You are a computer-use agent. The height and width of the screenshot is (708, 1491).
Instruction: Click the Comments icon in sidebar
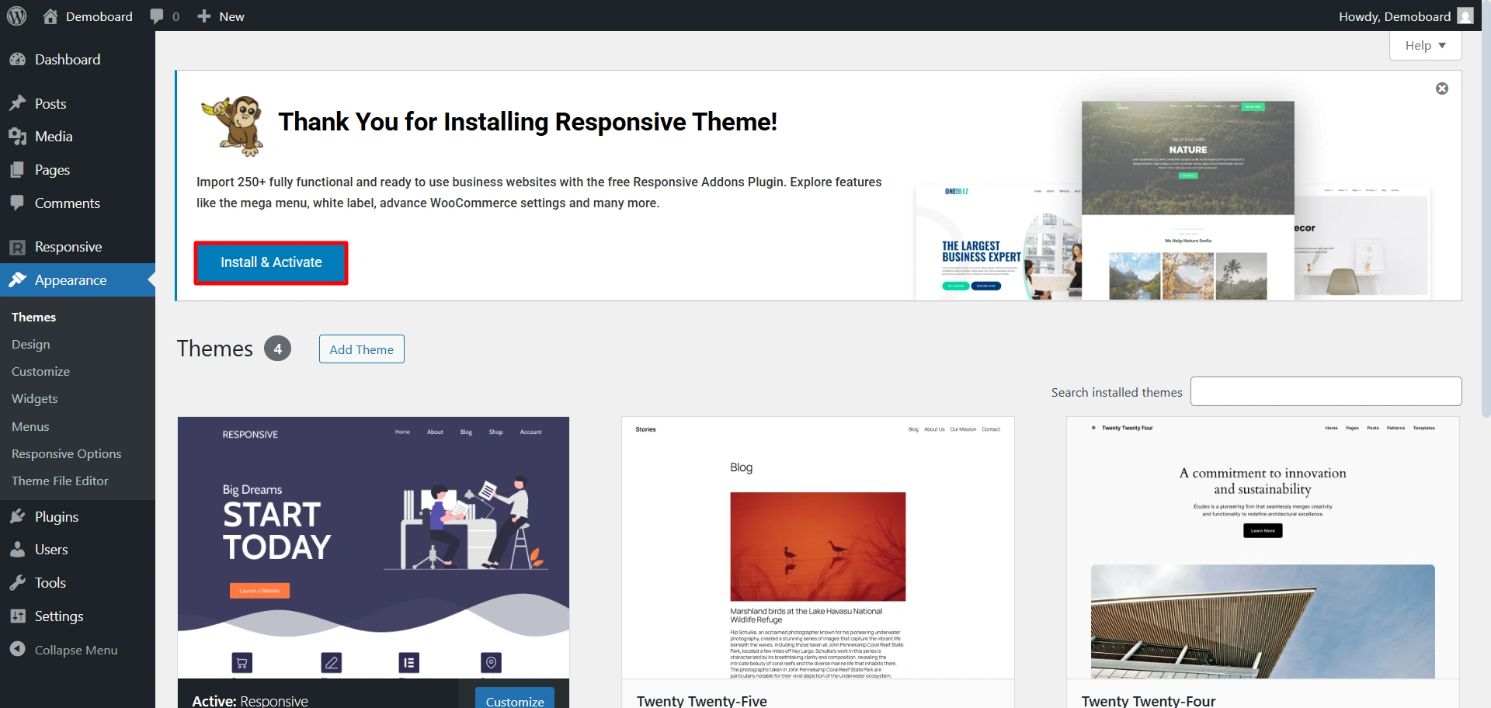[17, 203]
